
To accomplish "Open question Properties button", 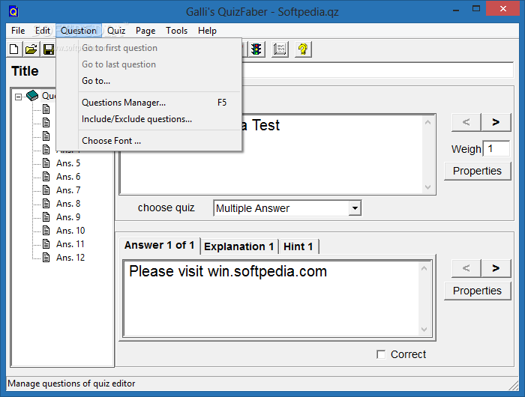I will (478, 172).
